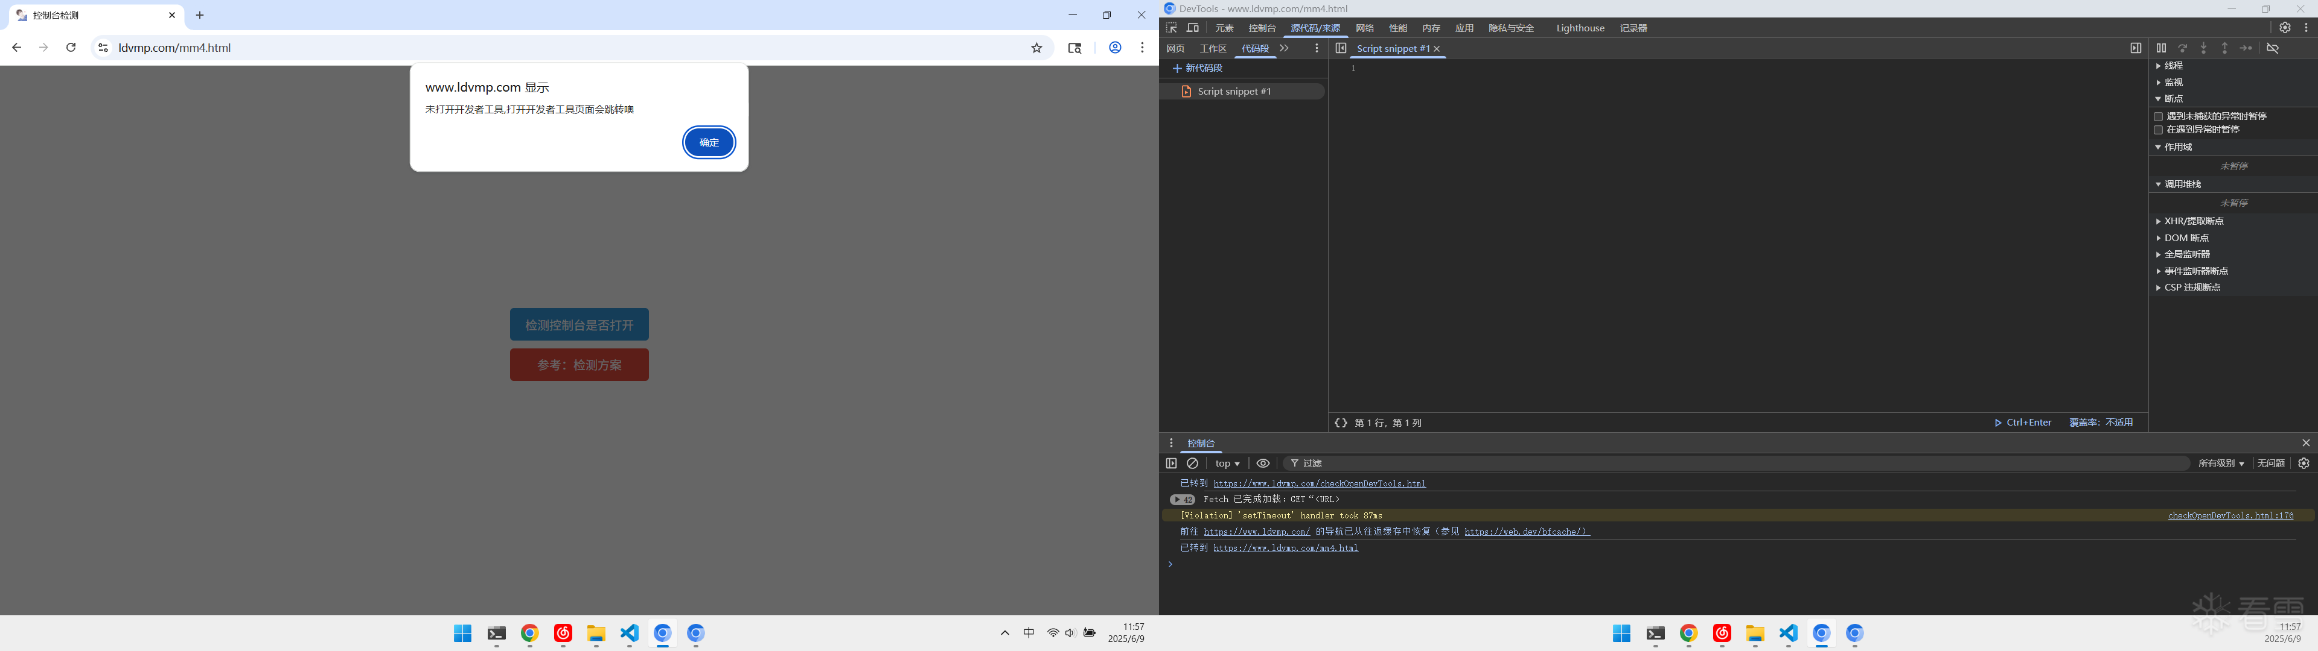Open the top context dropdown in console

[x=1227, y=463]
